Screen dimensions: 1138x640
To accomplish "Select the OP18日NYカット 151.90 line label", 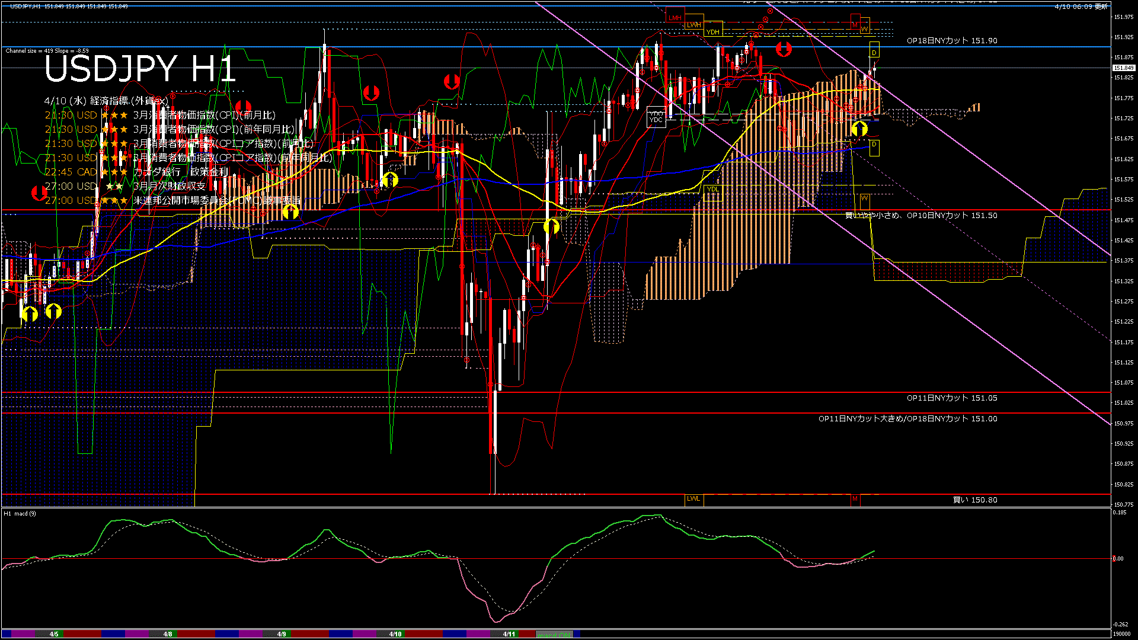I will click(951, 41).
